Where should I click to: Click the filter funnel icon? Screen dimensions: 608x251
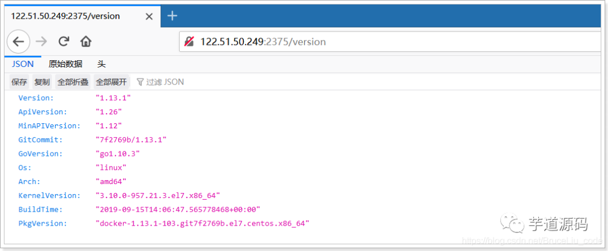[140, 82]
